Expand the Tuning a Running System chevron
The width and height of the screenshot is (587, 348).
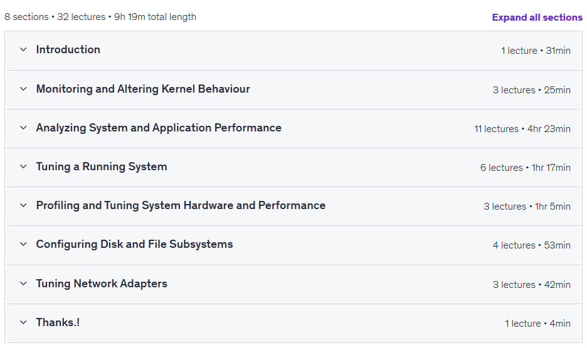(x=23, y=166)
